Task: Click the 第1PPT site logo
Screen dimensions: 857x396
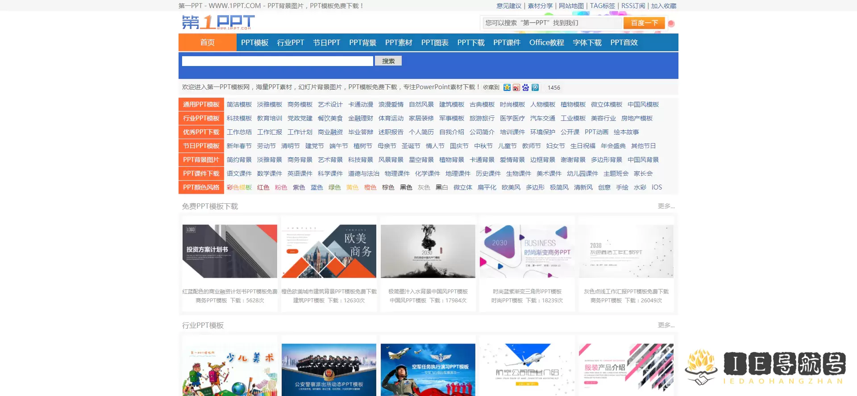Action: 218,22
